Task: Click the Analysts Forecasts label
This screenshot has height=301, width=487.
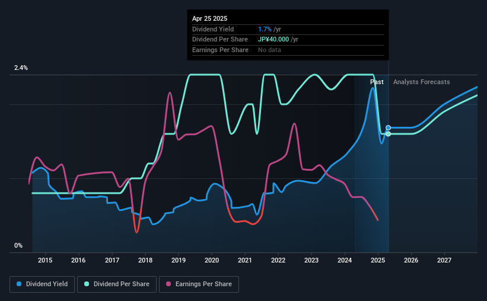Action: pyautogui.click(x=422, y=82)
